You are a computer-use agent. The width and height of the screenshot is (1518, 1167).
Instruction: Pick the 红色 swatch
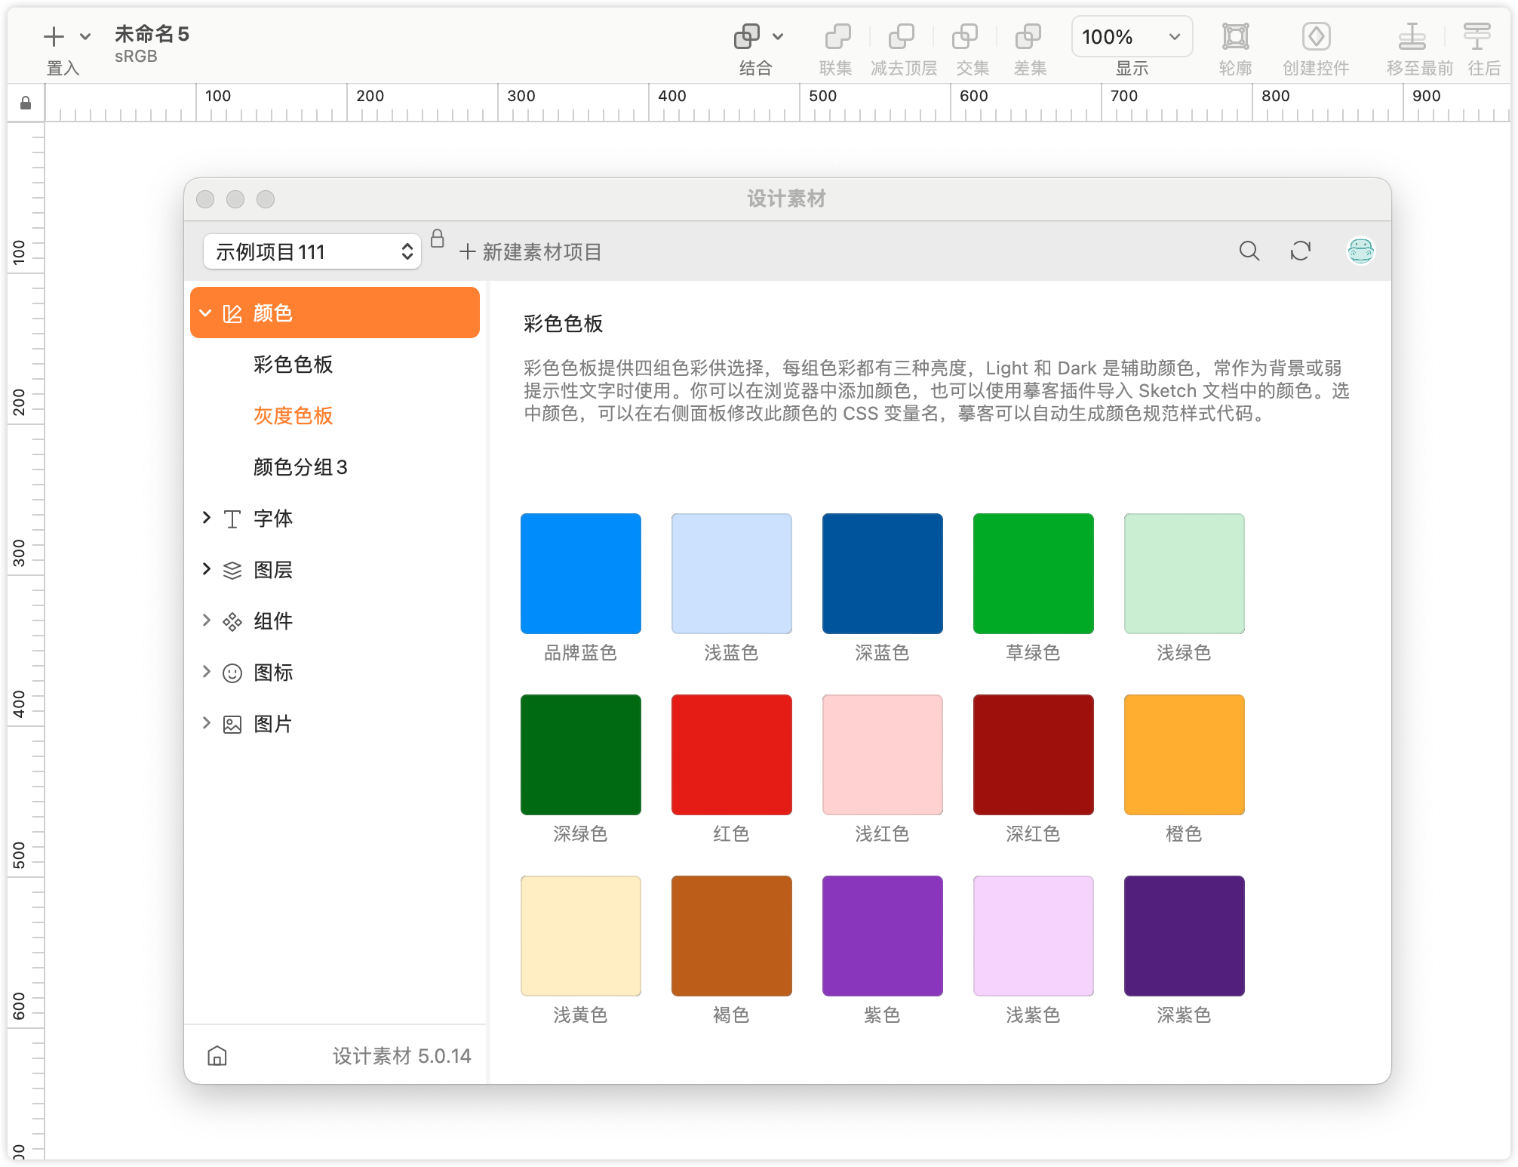(x=732, y=755)
